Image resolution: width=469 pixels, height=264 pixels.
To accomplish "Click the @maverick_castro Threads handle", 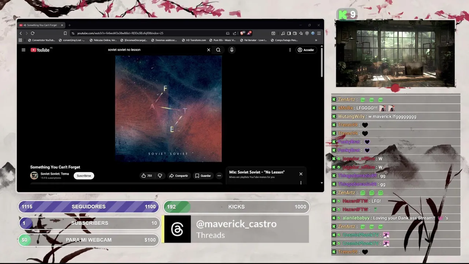I will 236,224.
